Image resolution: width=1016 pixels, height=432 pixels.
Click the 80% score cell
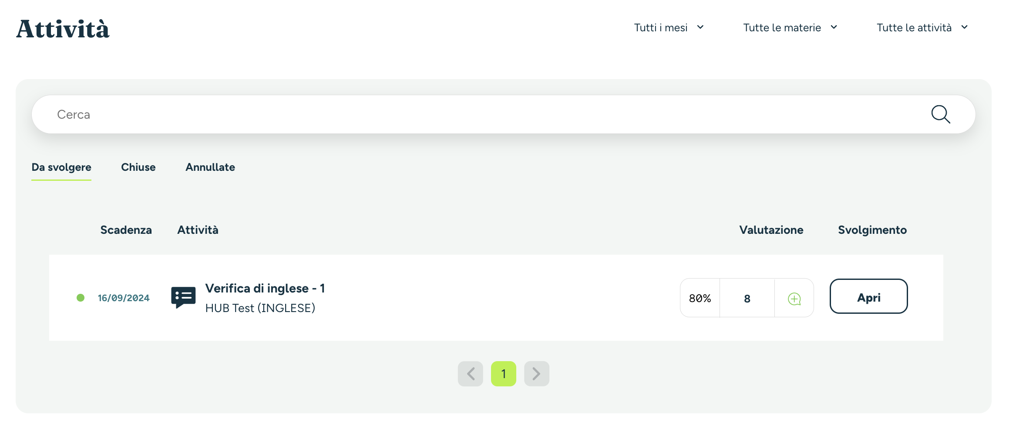(x=700, y=298)
